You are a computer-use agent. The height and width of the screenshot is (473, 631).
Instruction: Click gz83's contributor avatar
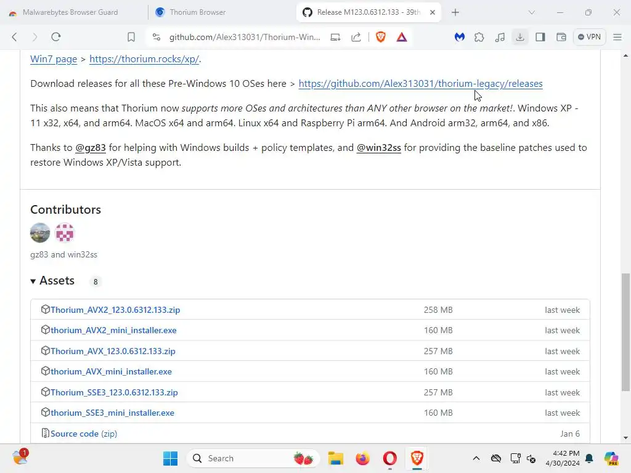(x=40, y=233)
